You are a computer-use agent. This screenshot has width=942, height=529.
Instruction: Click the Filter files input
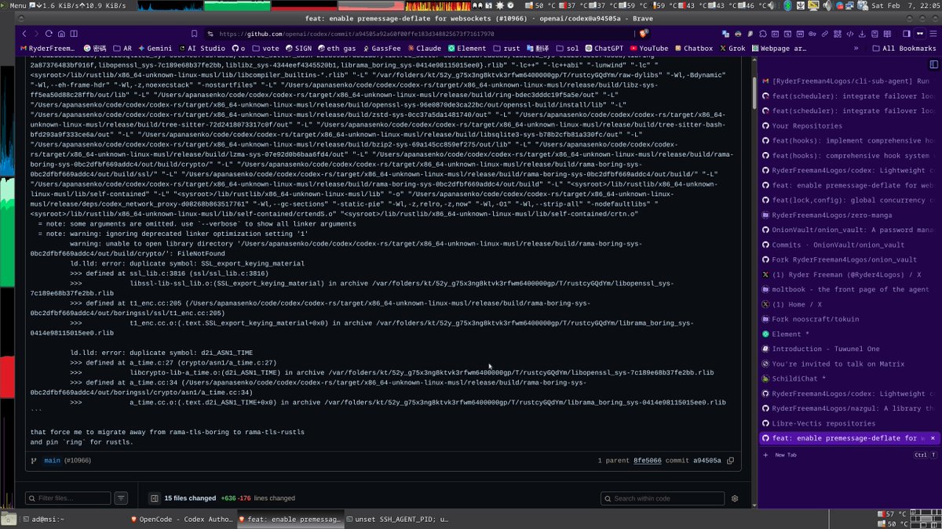coord(68,498)
